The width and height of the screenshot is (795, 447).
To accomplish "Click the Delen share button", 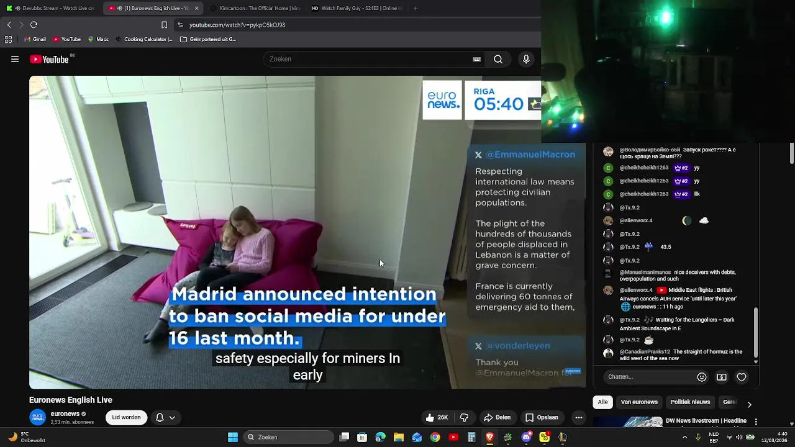I will click(x=497, y=418).
